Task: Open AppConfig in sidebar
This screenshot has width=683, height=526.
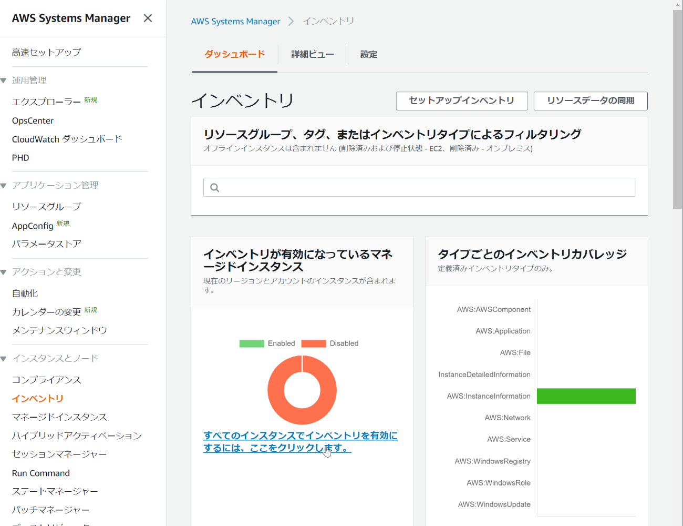Action: [33, 226]
